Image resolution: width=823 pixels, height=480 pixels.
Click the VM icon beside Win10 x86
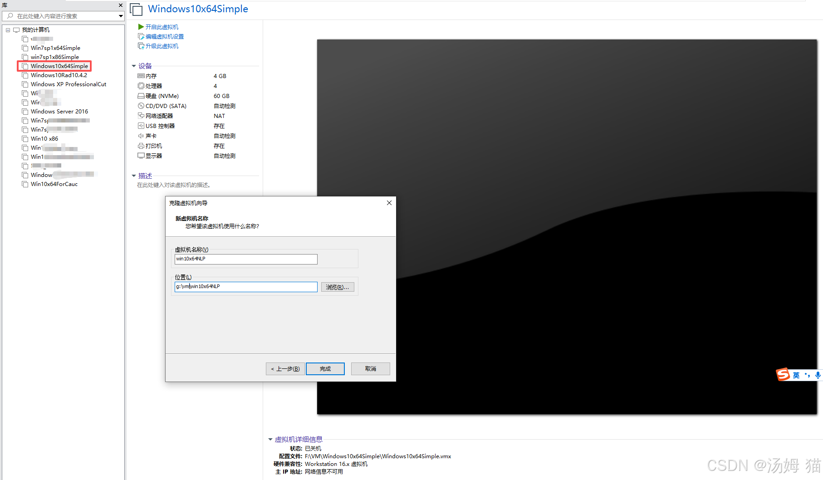pos(25,139)
